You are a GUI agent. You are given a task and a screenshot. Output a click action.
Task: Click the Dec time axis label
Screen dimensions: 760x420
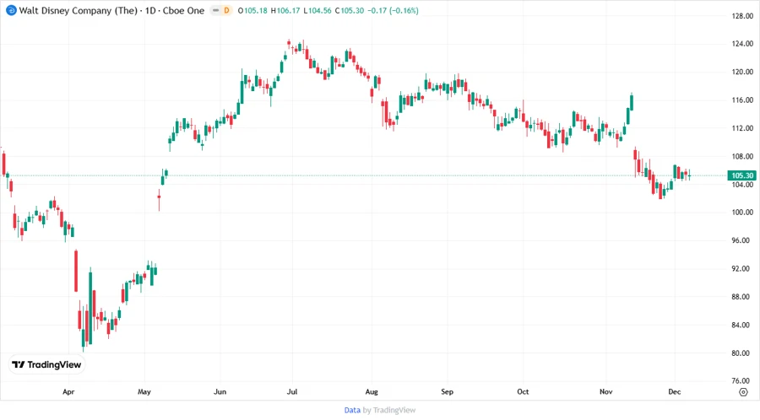pyautogui.click(x=674, y=392)
